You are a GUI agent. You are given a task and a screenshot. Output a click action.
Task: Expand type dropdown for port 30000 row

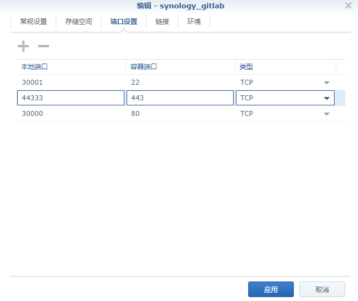[327, 114]
